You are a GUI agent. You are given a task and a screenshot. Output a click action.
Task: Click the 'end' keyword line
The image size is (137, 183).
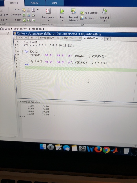[27, 64]
